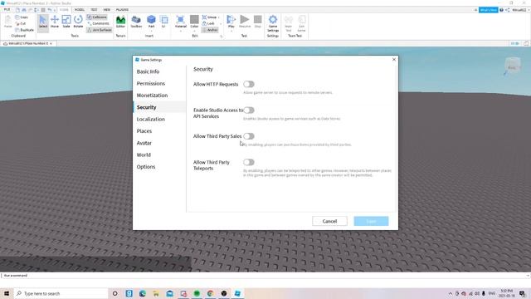Expand the Play mode dropdown arrow
Screen dimensions: 531x299
231,32
